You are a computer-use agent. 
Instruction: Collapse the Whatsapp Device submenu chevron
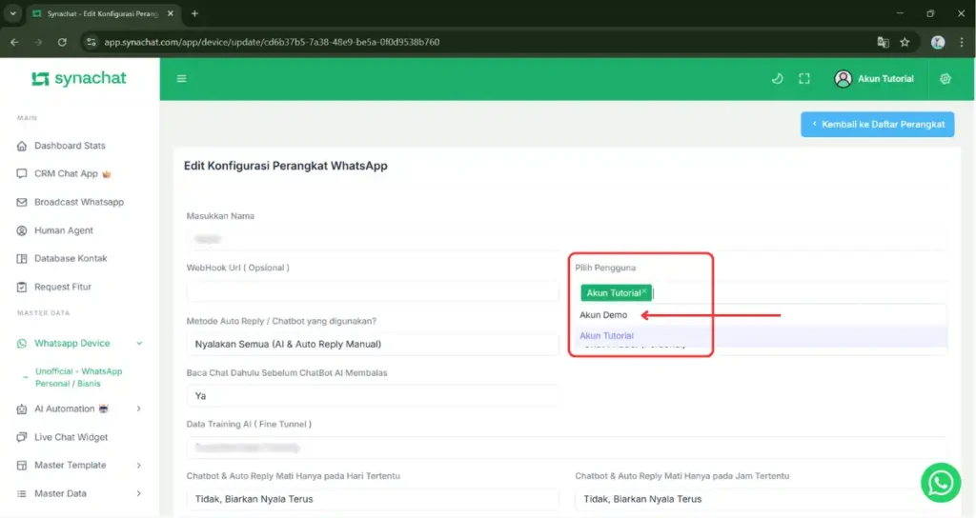(x=139, y=343)
